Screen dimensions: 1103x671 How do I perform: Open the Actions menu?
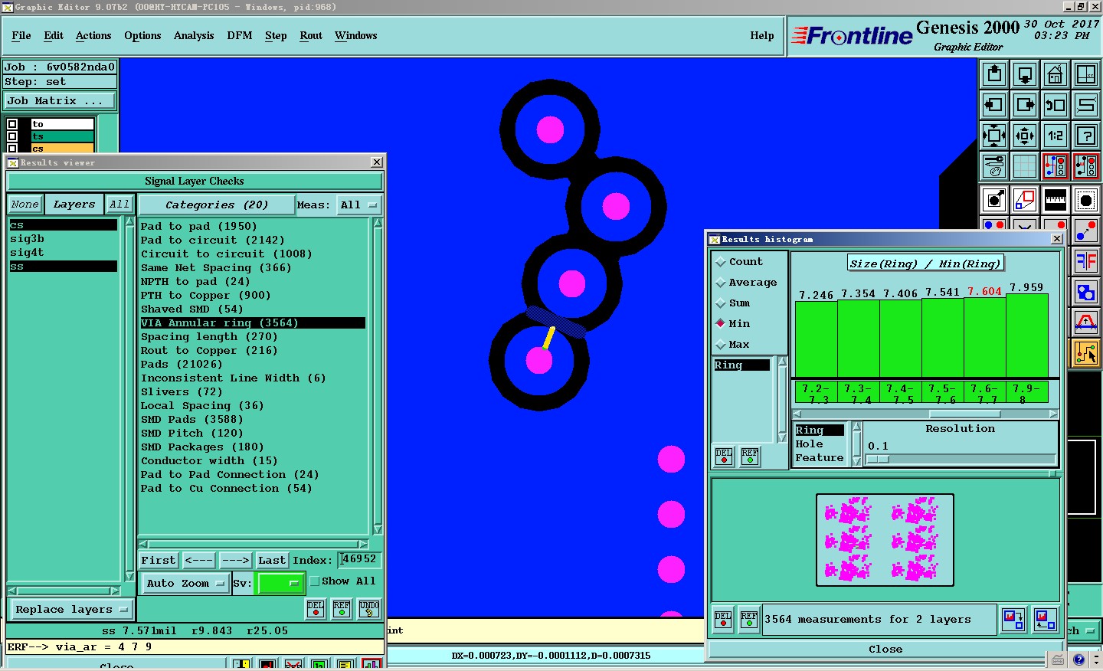[93, 36]
